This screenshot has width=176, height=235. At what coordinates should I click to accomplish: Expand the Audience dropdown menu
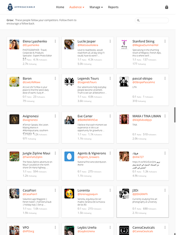pos(77,7)
